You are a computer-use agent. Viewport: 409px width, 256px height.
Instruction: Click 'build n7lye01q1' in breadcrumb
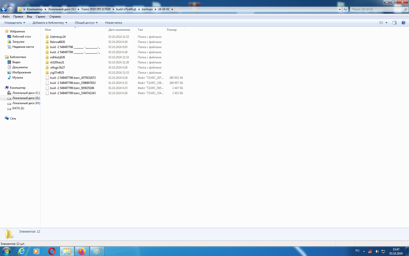click(x=126, y=9)
